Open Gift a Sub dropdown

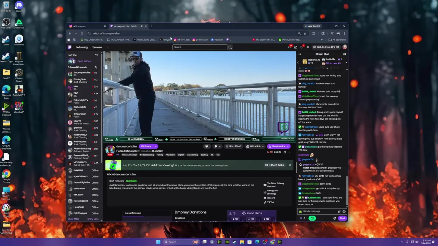tap(255, 146)
